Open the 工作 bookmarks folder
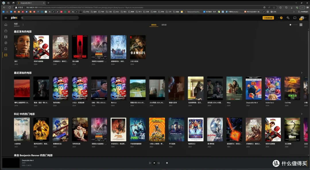Image resolution: width=310 pixels, height=170 pixels. [x=169, y=12]
